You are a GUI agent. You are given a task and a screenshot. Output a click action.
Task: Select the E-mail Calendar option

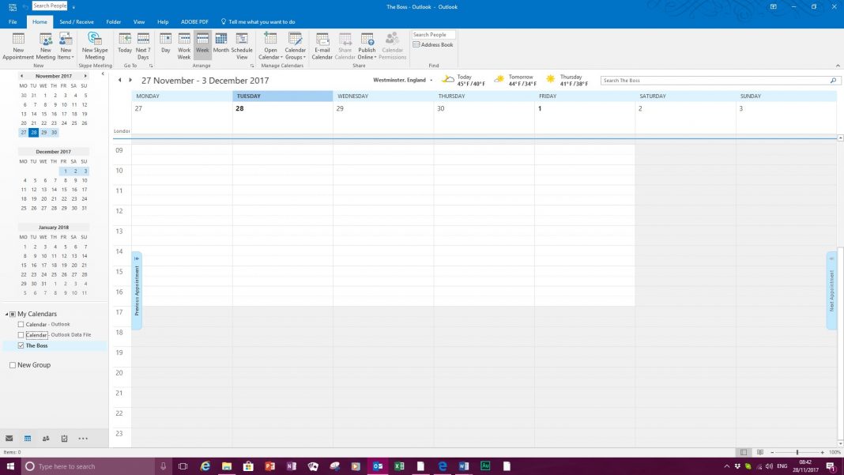click(322, 46)
